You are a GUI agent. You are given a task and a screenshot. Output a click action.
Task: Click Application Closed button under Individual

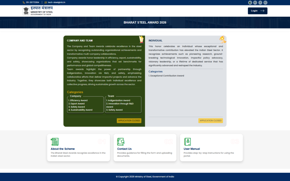(x=210, y=121)
